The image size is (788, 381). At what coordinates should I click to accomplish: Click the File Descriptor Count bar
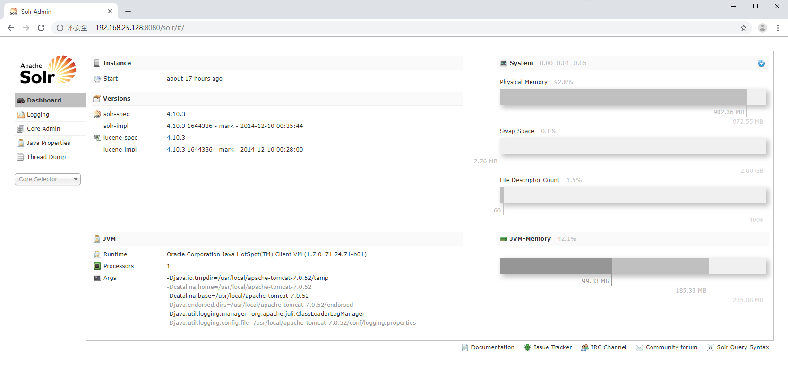click(x=633, y=195)
